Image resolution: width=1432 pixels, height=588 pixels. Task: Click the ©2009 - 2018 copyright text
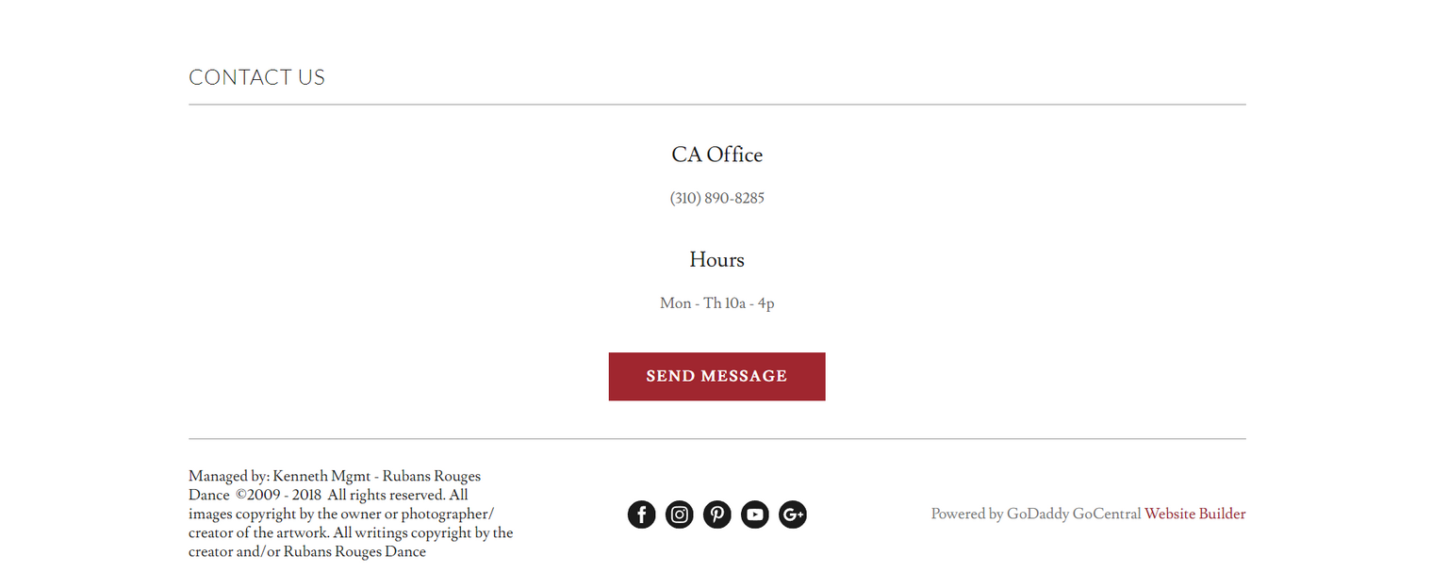(x=278, y=495)
